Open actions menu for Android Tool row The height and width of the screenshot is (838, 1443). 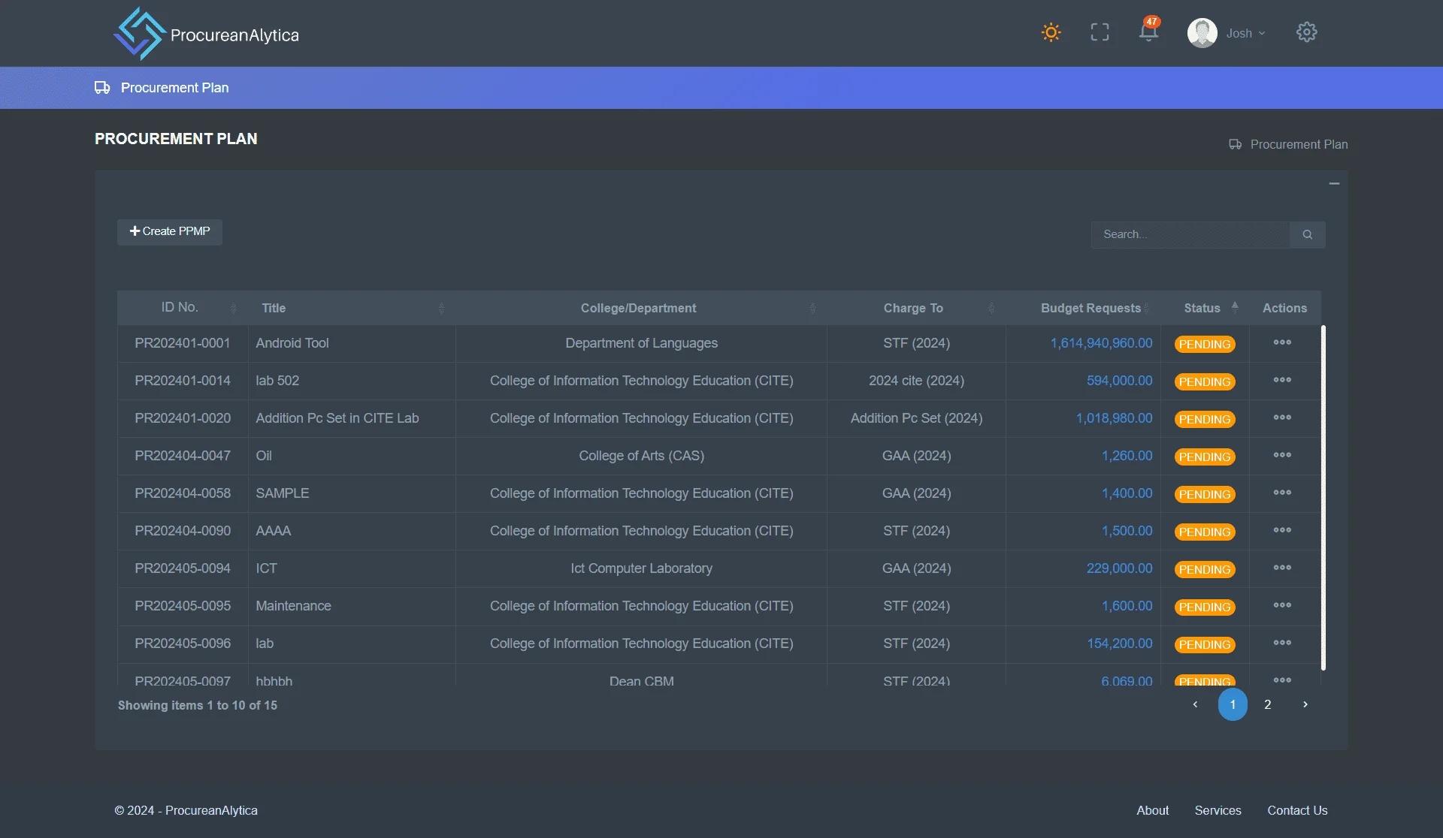(1282, 342)
